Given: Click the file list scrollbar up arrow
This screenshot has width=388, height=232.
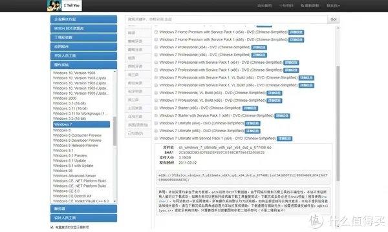Looking at the screenshot, I should [x=338, y=28].
